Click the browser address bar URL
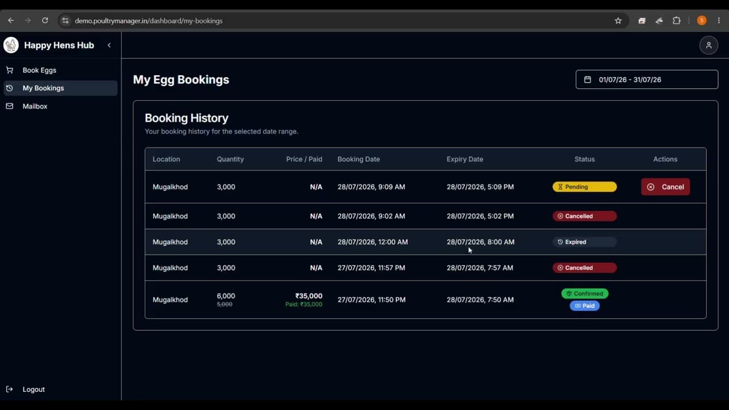Image resolution: width=729 pixels, height=410 pixels. pyautogui.click(x=149, y=20)
